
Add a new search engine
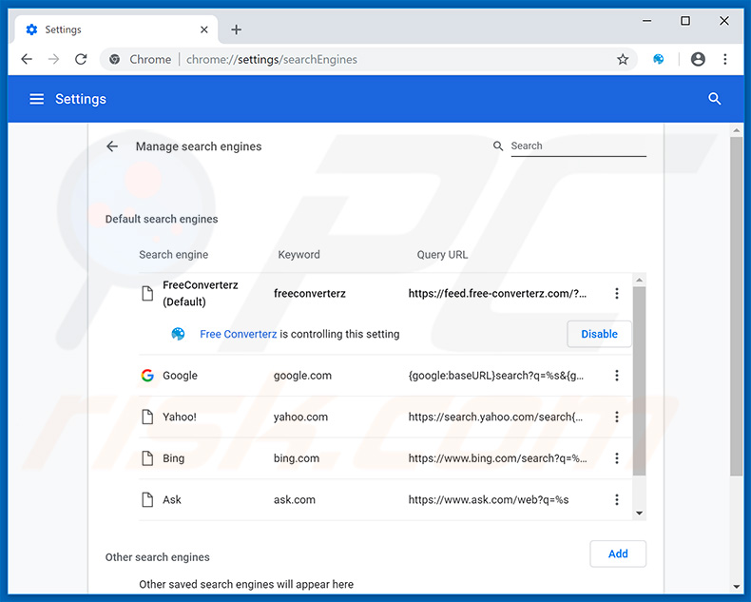point(618,553)
